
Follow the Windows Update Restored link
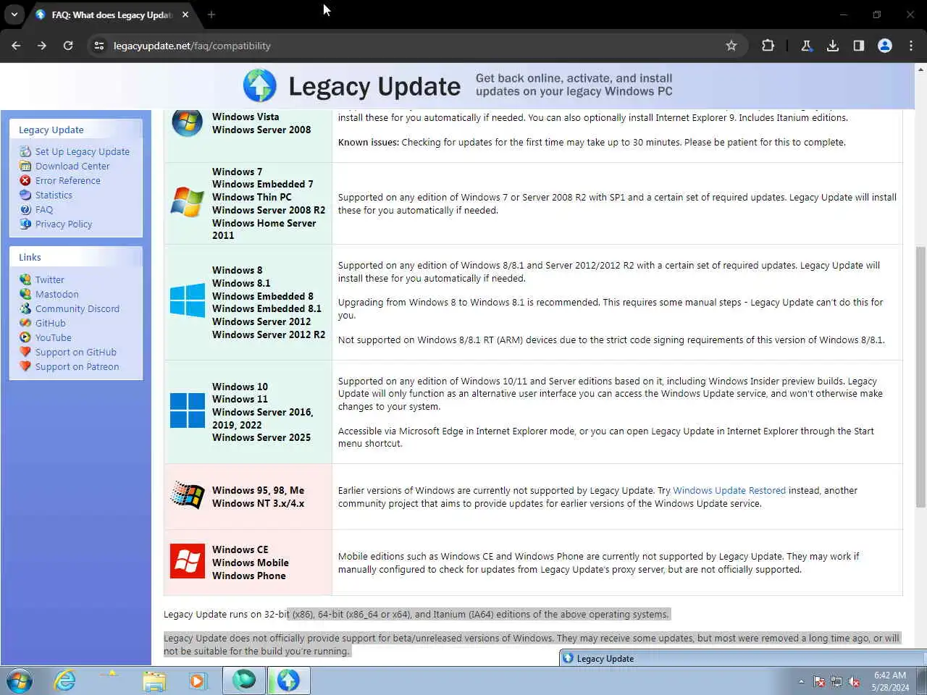tap(729, 490)
